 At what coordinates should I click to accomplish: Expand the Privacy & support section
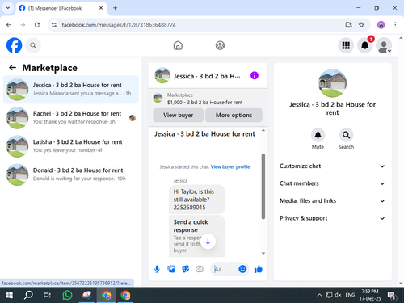(332, 218)
